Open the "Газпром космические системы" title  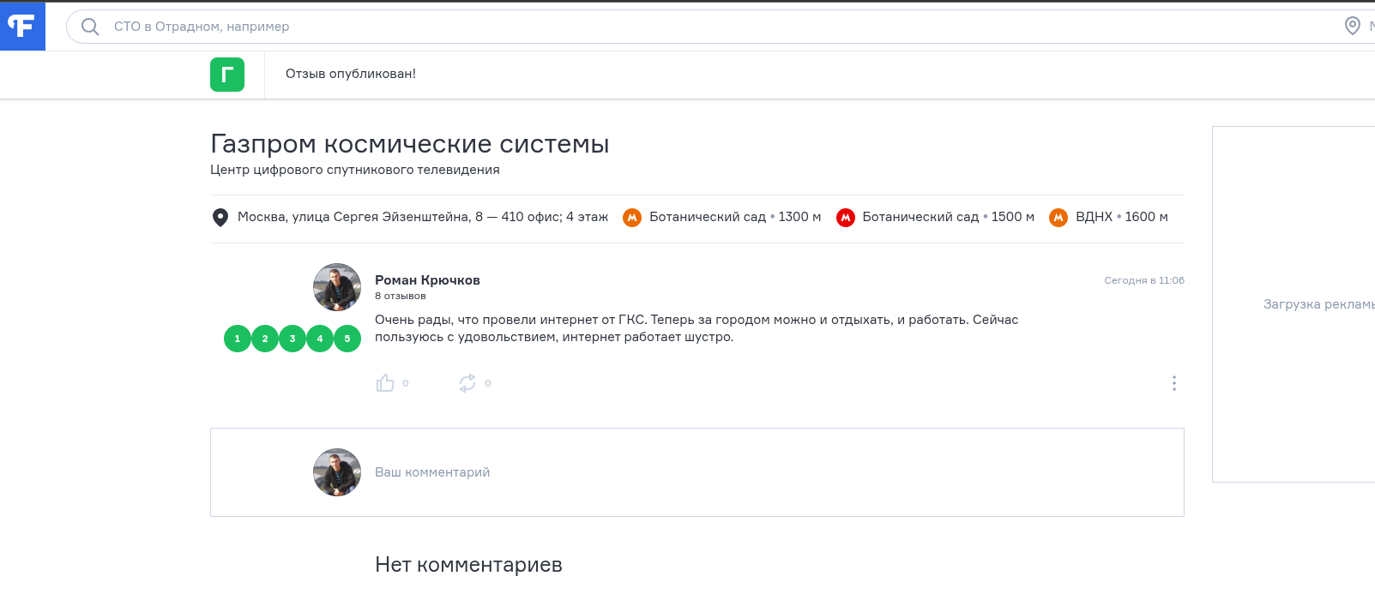click(410, 144)
